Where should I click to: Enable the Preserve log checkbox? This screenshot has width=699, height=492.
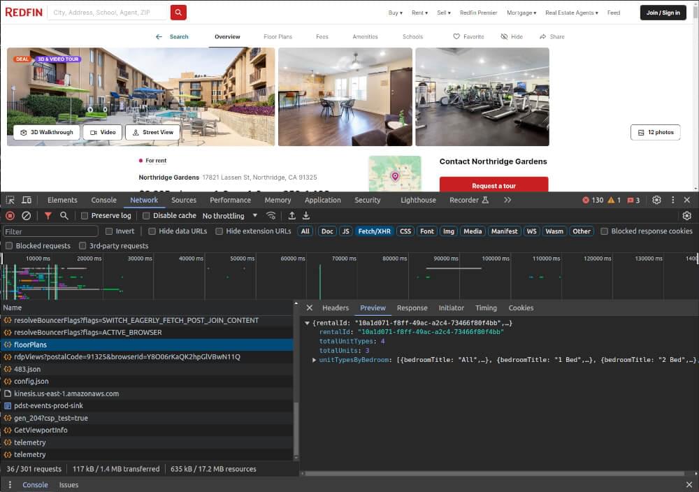tap(84, 216)
